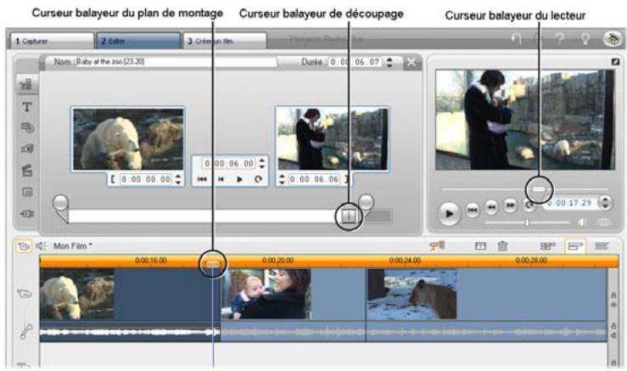627x371 pixels.
Task: Click the player volume slider knob
Action: 528,222
